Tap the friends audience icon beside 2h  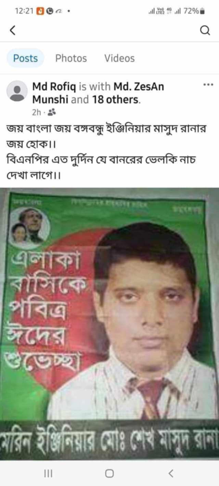point(52,112)
